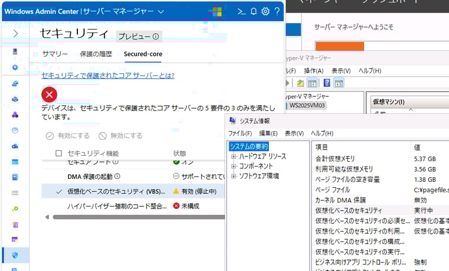449x271 pixels.
Task: Click Hyper-V Manager show/hide console tree icon
Action: (x=312, y=83)
